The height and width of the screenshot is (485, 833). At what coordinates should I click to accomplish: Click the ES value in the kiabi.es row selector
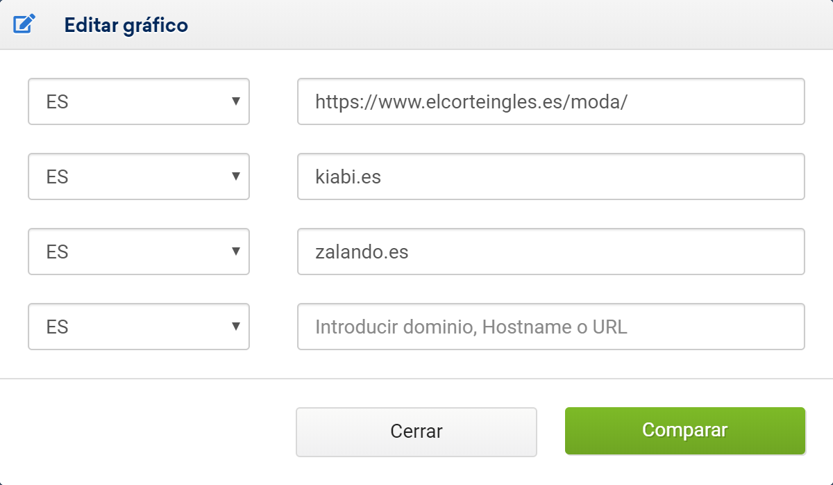tap(58, 177)
